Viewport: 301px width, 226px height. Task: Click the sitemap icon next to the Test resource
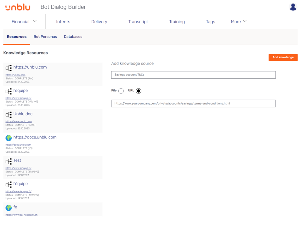pos(9,161)
